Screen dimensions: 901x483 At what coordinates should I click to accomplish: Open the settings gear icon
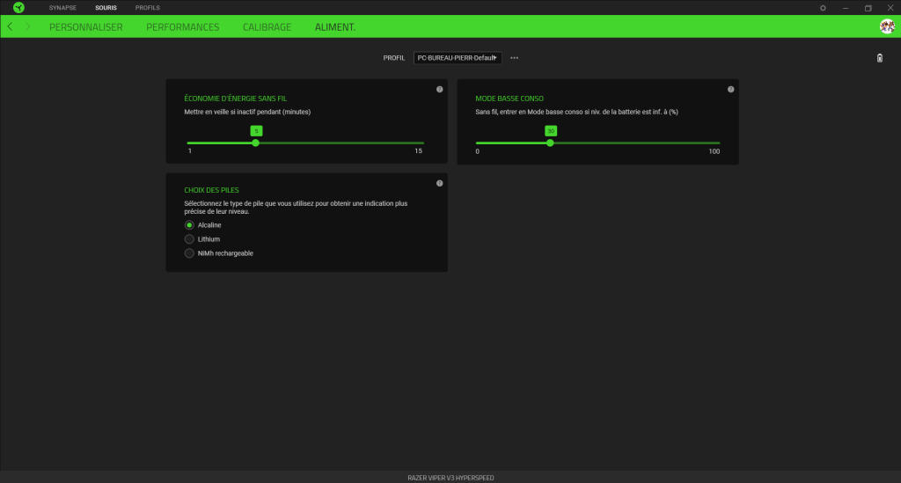[x=823, y=8]
